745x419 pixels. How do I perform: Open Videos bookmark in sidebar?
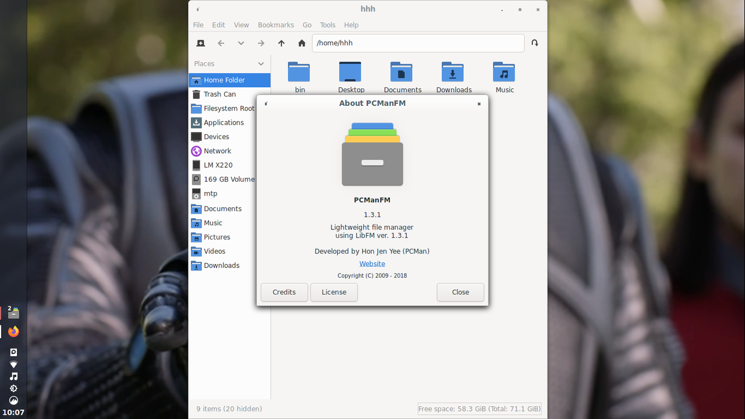pos(229,251)
